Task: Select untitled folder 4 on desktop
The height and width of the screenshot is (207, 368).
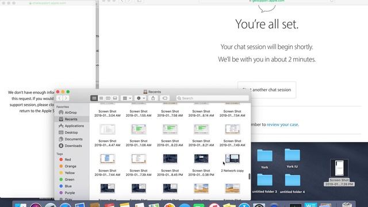Action: [x=292, y=183]
